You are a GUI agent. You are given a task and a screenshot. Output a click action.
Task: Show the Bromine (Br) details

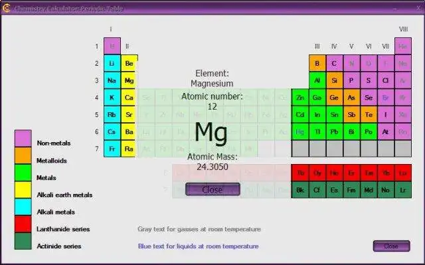coord(386,98)
